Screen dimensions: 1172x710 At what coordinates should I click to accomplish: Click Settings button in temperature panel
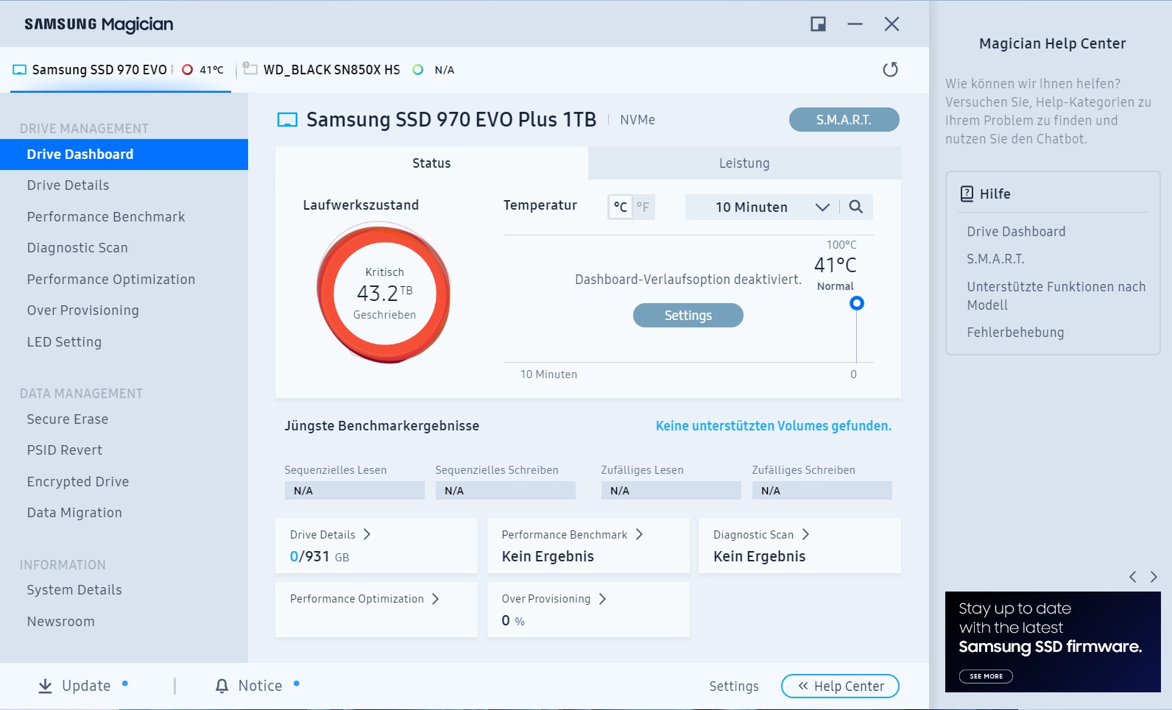(688, 316)
